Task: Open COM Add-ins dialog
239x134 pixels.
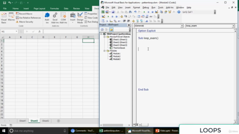Action: [x=63, y=18]
